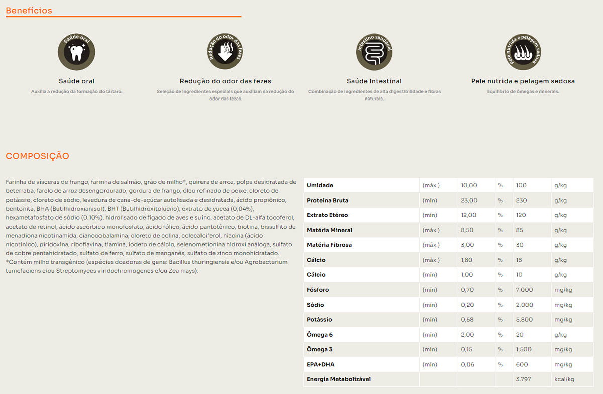Screen dimensions: 603x394
Task: Click the 3.797 energy value cell
Action: tap(523, 379)
